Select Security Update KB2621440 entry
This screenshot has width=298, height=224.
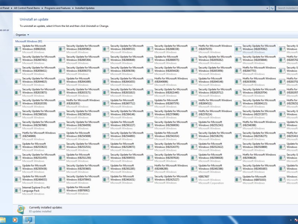point(168,93)
